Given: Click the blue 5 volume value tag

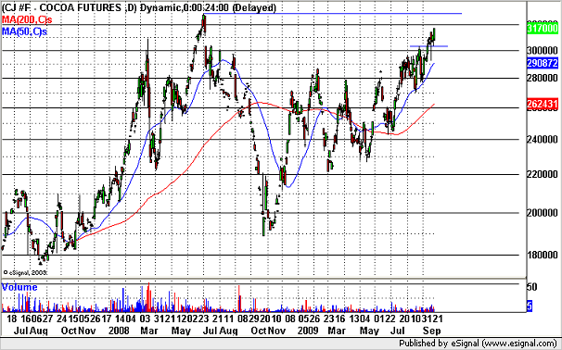Looking at the screenshot, I should pyautogui.click(x=530, y=306).
